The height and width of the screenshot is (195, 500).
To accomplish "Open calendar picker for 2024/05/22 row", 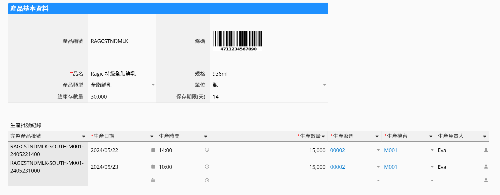I will click(x=153, y=150).
